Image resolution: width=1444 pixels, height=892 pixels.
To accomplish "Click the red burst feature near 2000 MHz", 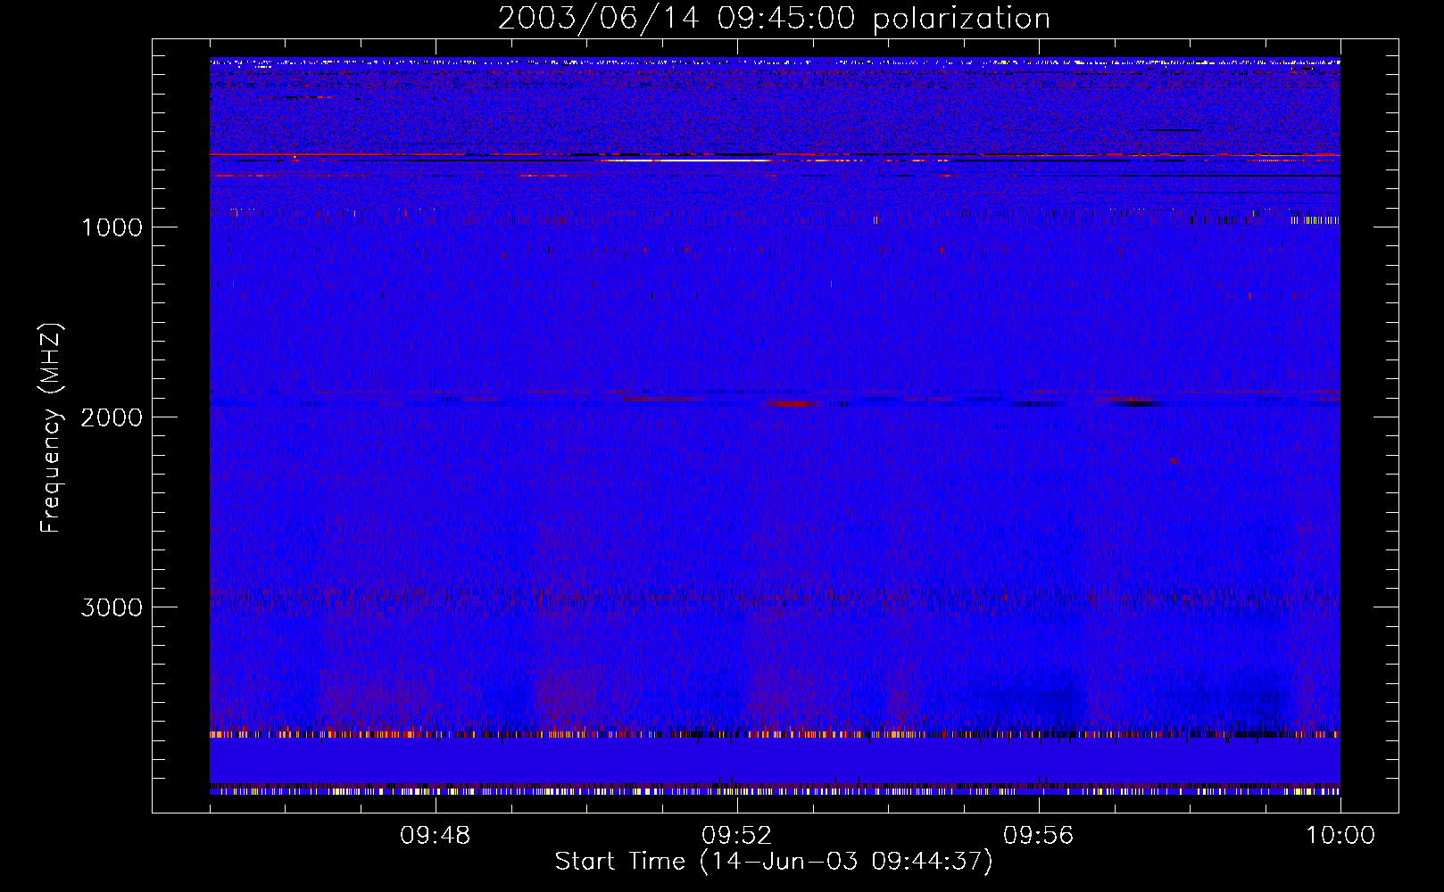I will 790,403.
